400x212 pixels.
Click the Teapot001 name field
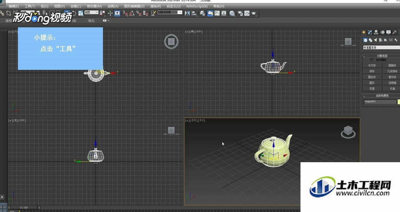pyautogui.click(x=380, y=102)
